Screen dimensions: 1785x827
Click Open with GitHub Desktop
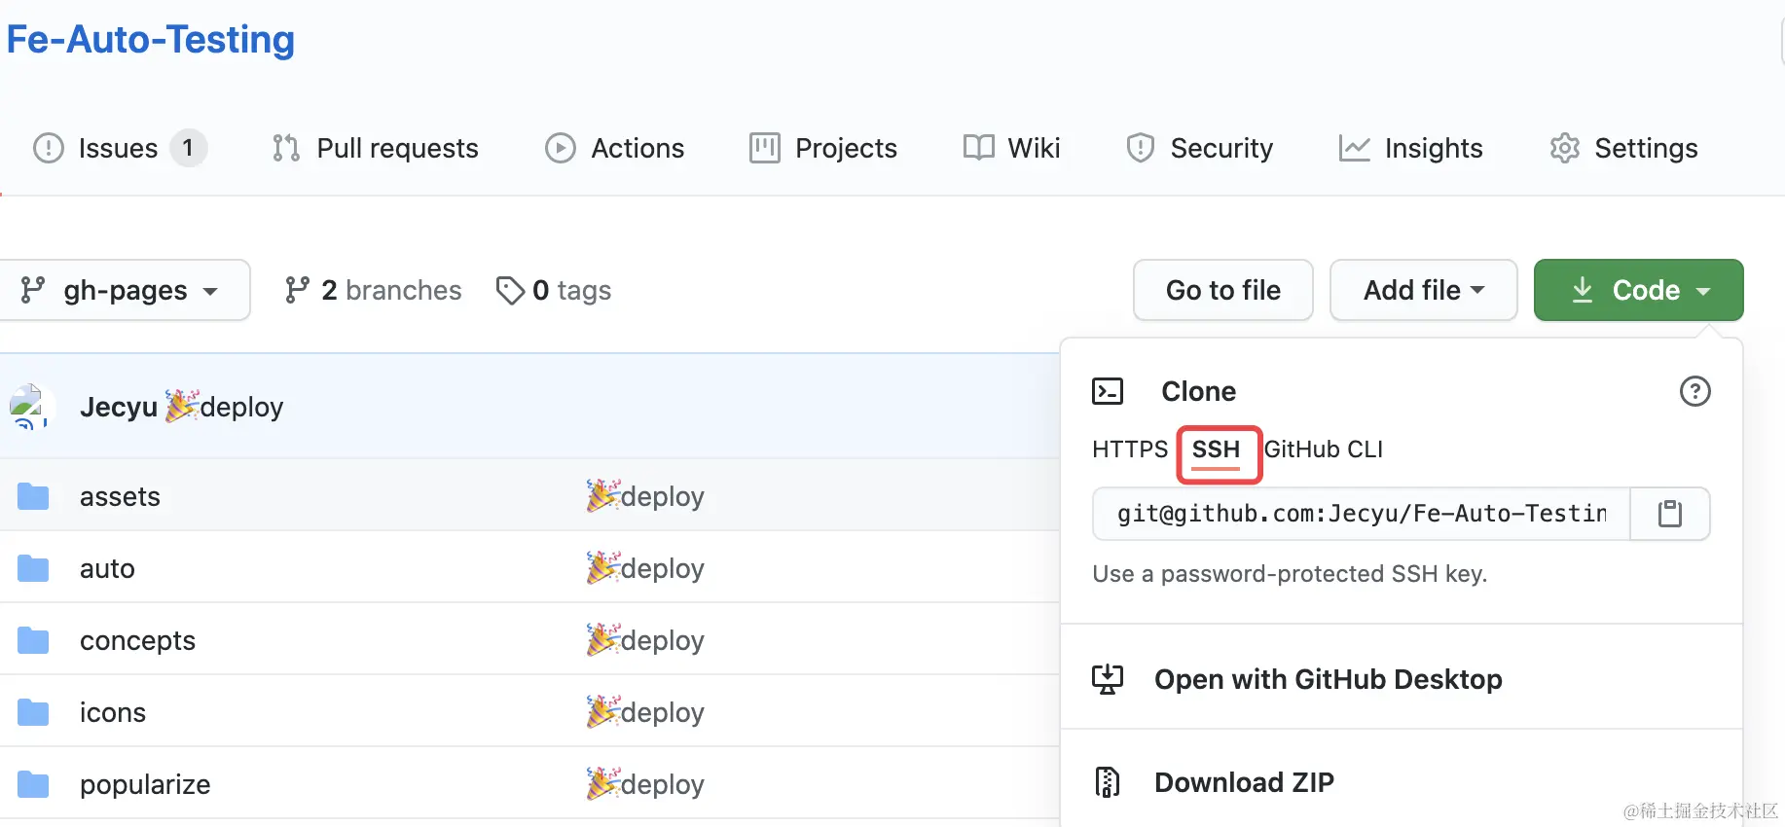pos(1329,679)
